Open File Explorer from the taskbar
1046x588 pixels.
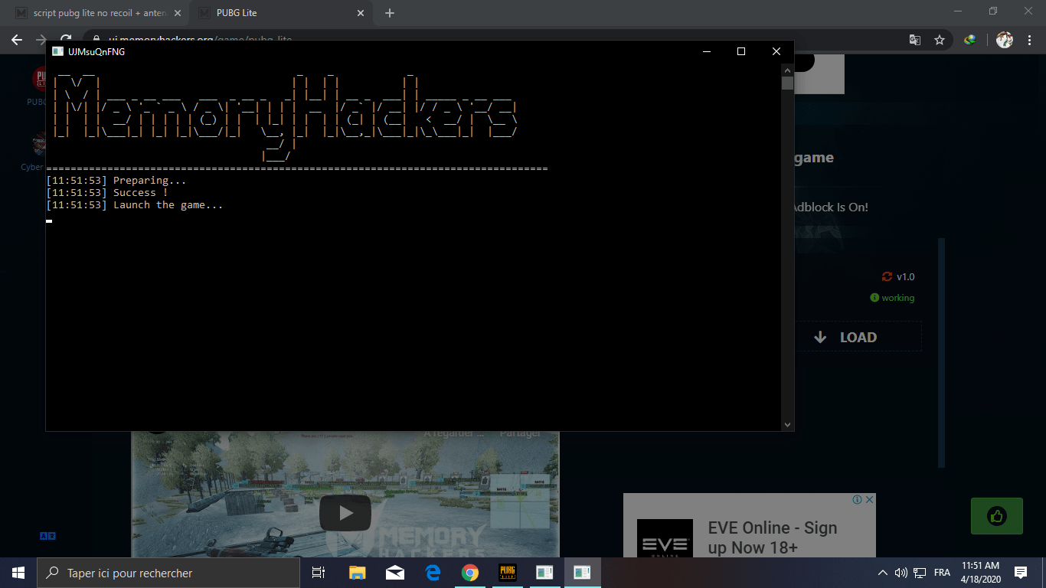click(x=357, y=573)
